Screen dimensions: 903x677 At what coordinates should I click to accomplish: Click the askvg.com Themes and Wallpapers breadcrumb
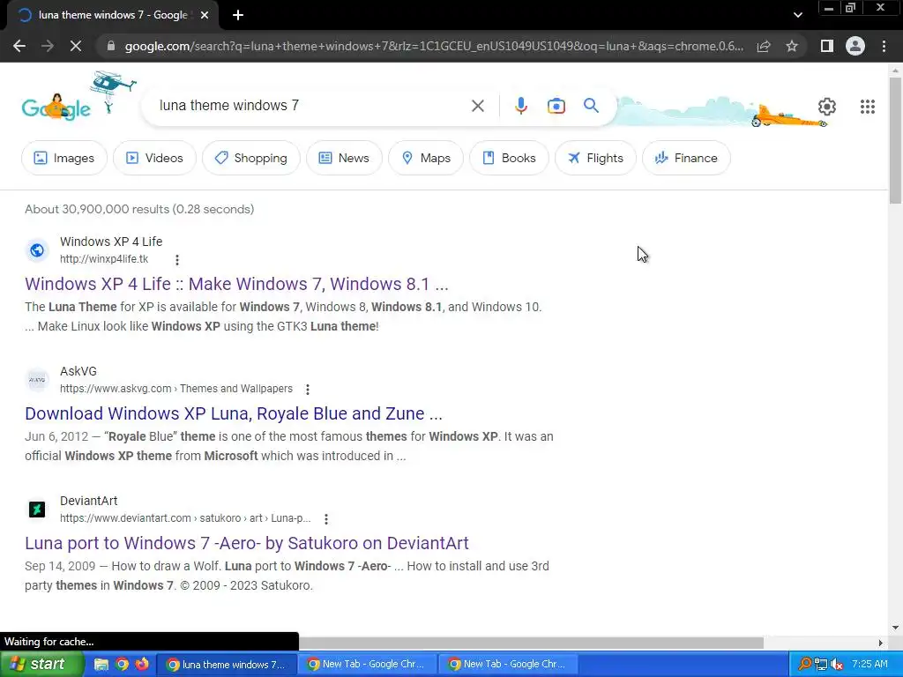click(x=176, y=389)
